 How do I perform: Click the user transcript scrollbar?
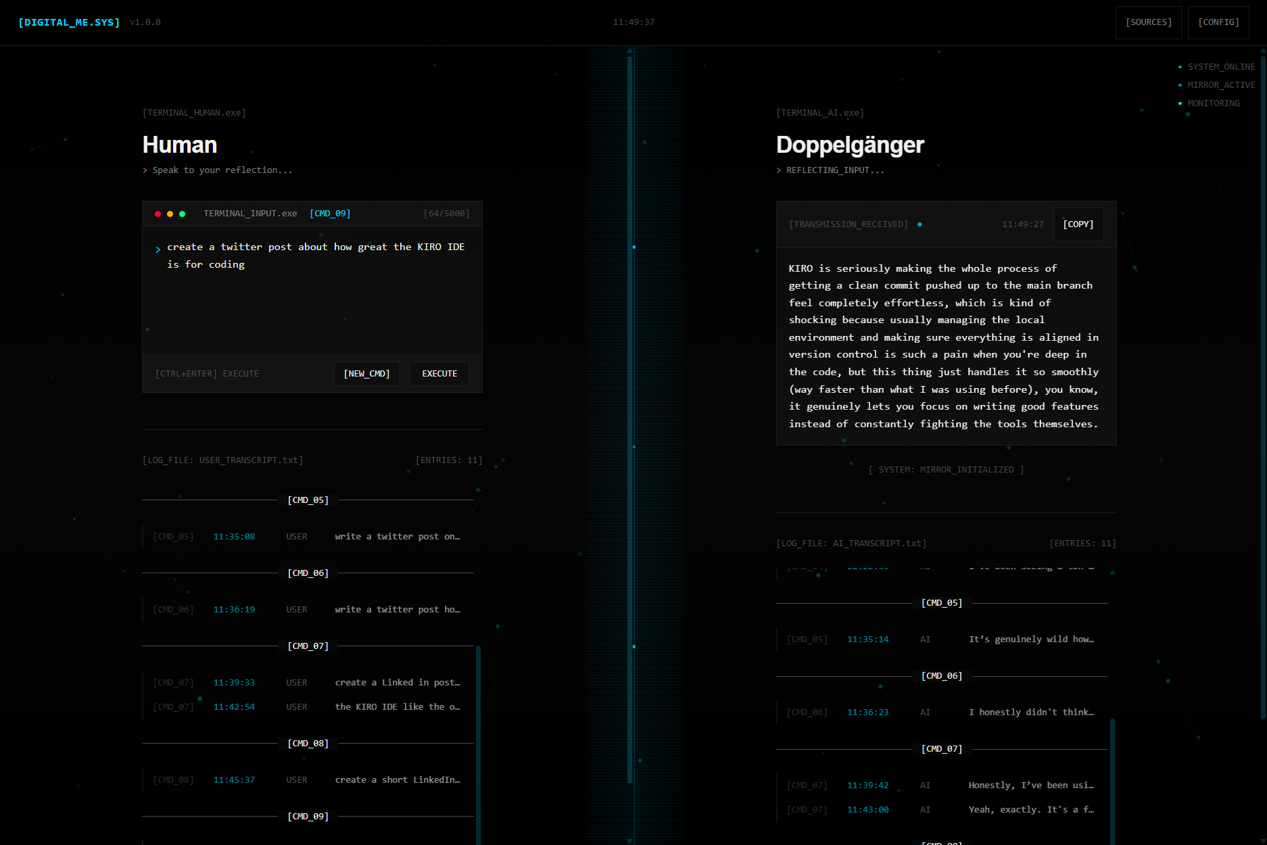[x=478, y=744]
